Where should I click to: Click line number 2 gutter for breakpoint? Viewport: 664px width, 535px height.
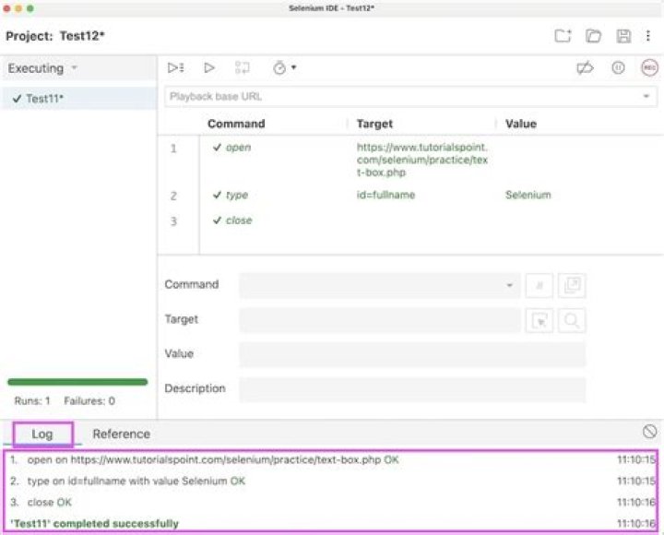coord(173,196)
